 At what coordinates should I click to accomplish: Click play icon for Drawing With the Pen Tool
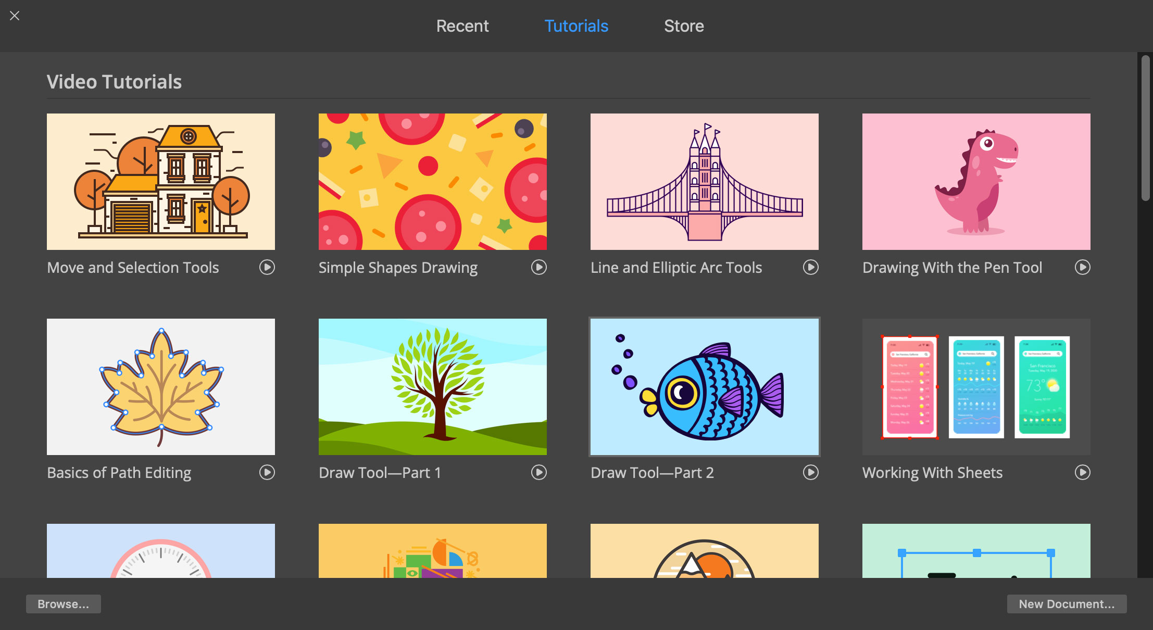pos(1083,267)
